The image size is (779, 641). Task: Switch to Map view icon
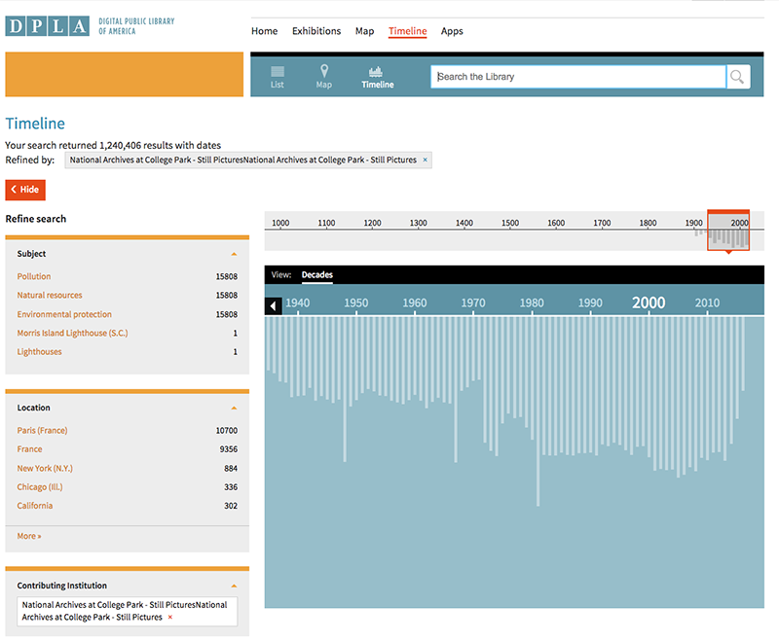point(324,77)
